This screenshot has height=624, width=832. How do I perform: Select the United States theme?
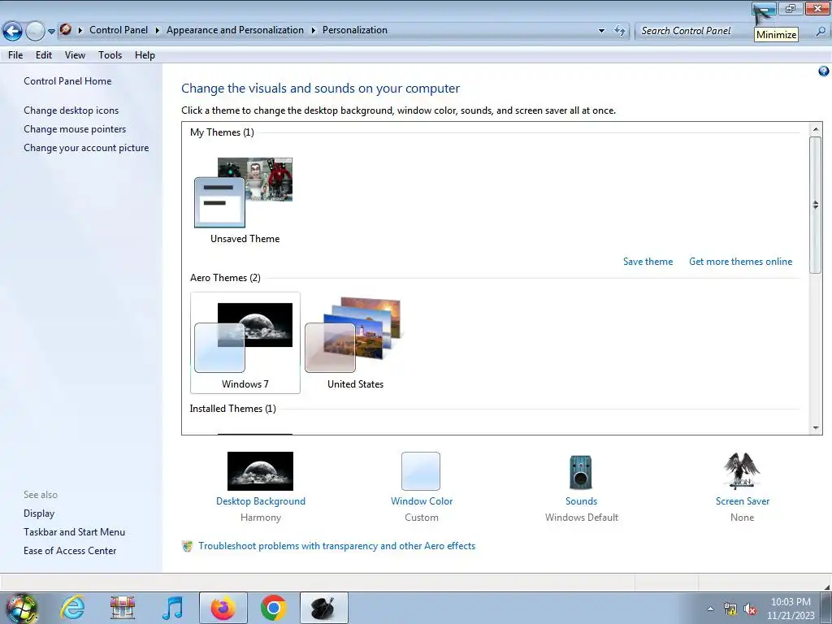coord(354,343)
